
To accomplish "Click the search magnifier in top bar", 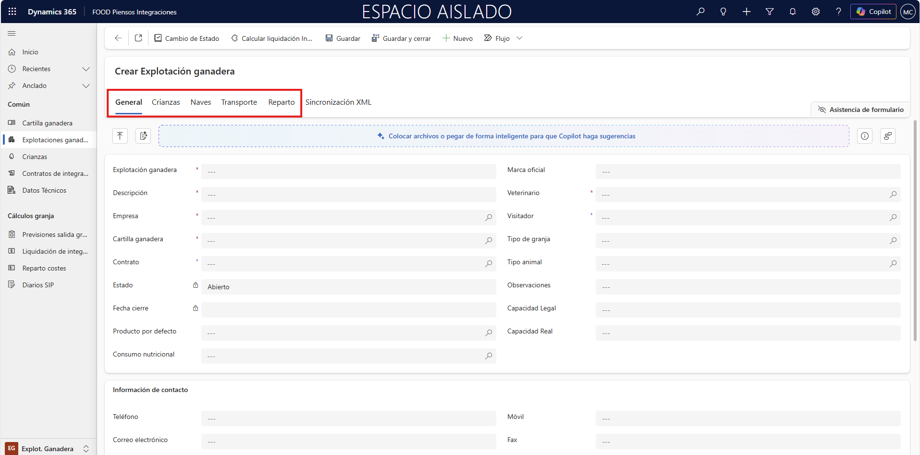I will coord(700,12).
